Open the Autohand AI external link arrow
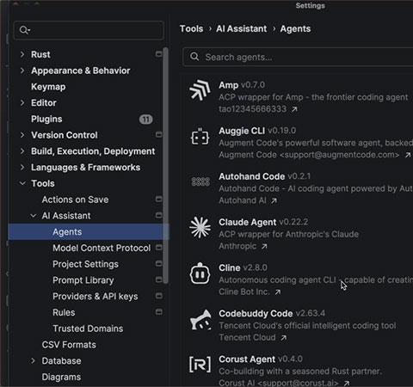 coord(274,200)
